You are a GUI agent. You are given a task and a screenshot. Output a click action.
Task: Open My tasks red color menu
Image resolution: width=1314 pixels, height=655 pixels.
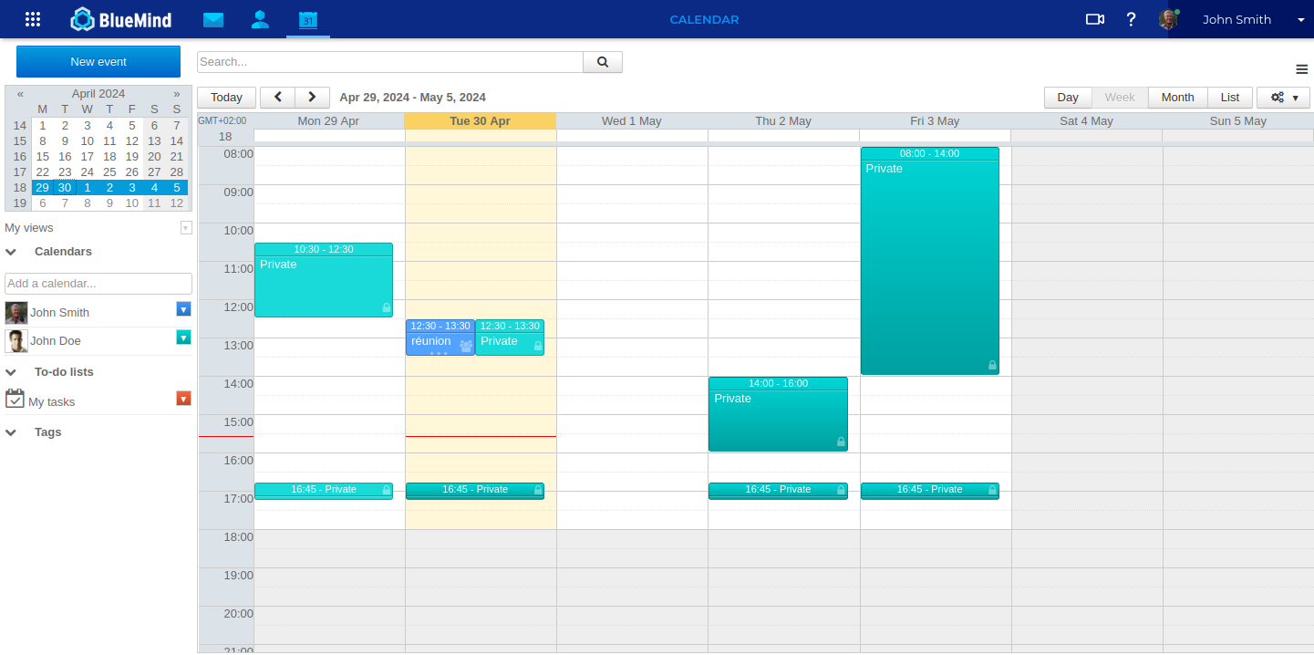pyautogui.click(x=183, y=399)
